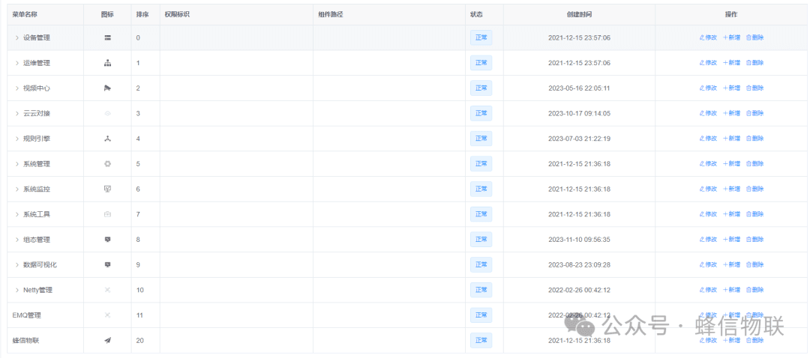This screenshot has width=810, height=358.
Task: Click 修改 for 系统监控
Action: pyautogui.click(x=708, y=189)
